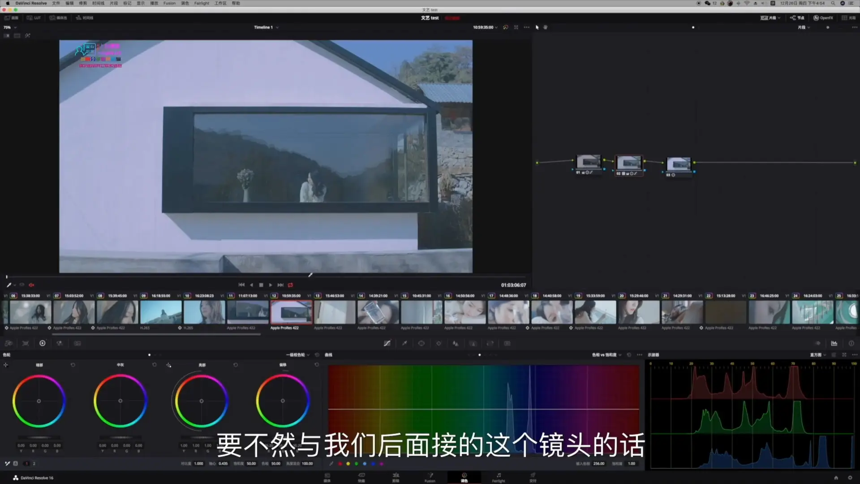Toggle loop playback button
This screenshot has height=484, width=860.
pos(290,285)
